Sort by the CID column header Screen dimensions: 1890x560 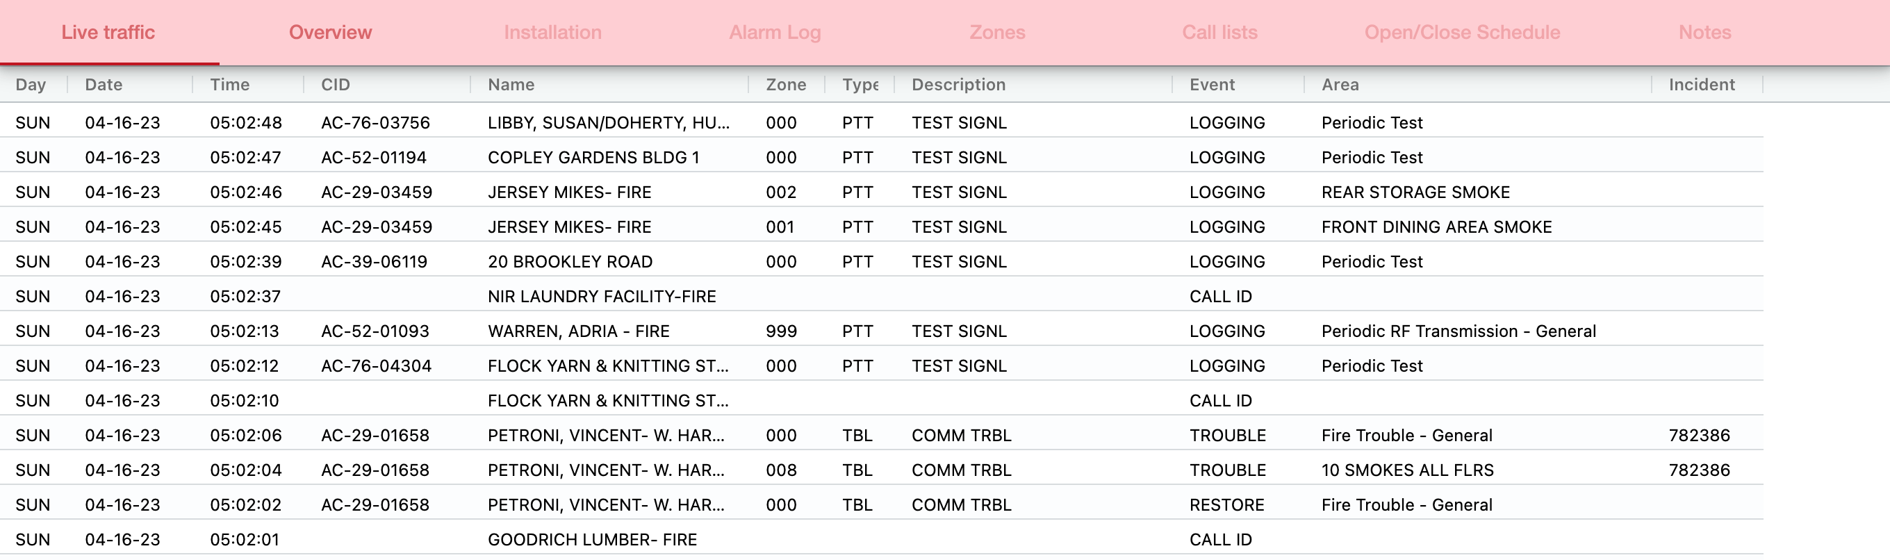pyautogui.click(x=336, y=84)
